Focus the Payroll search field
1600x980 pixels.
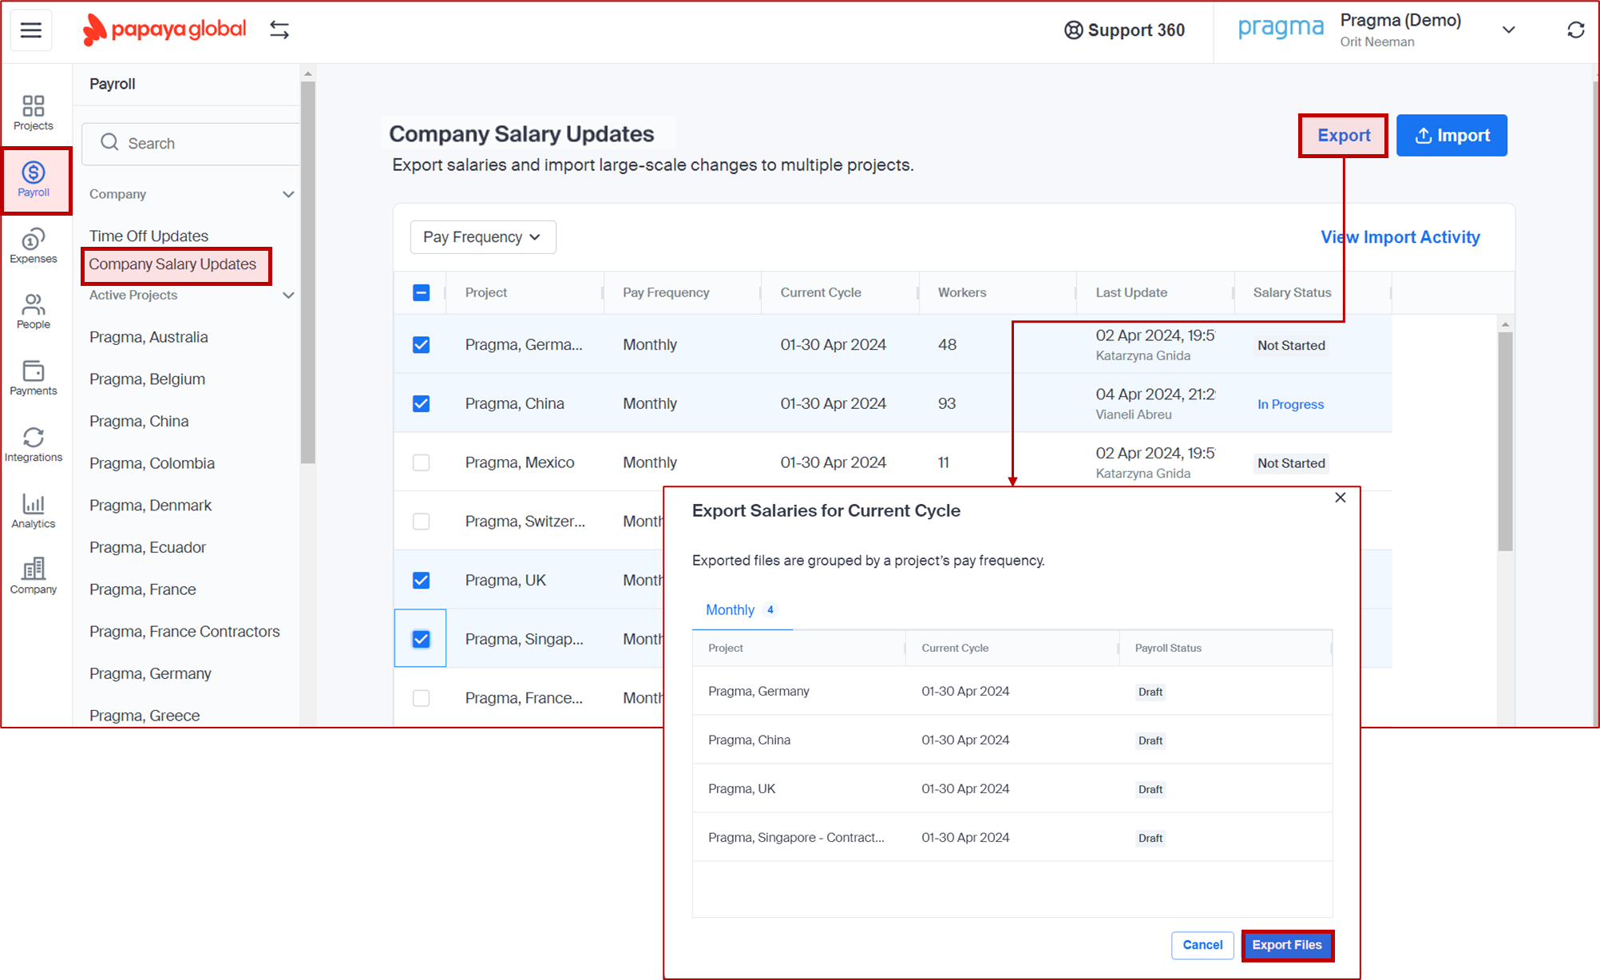click(x=191, y=143)
